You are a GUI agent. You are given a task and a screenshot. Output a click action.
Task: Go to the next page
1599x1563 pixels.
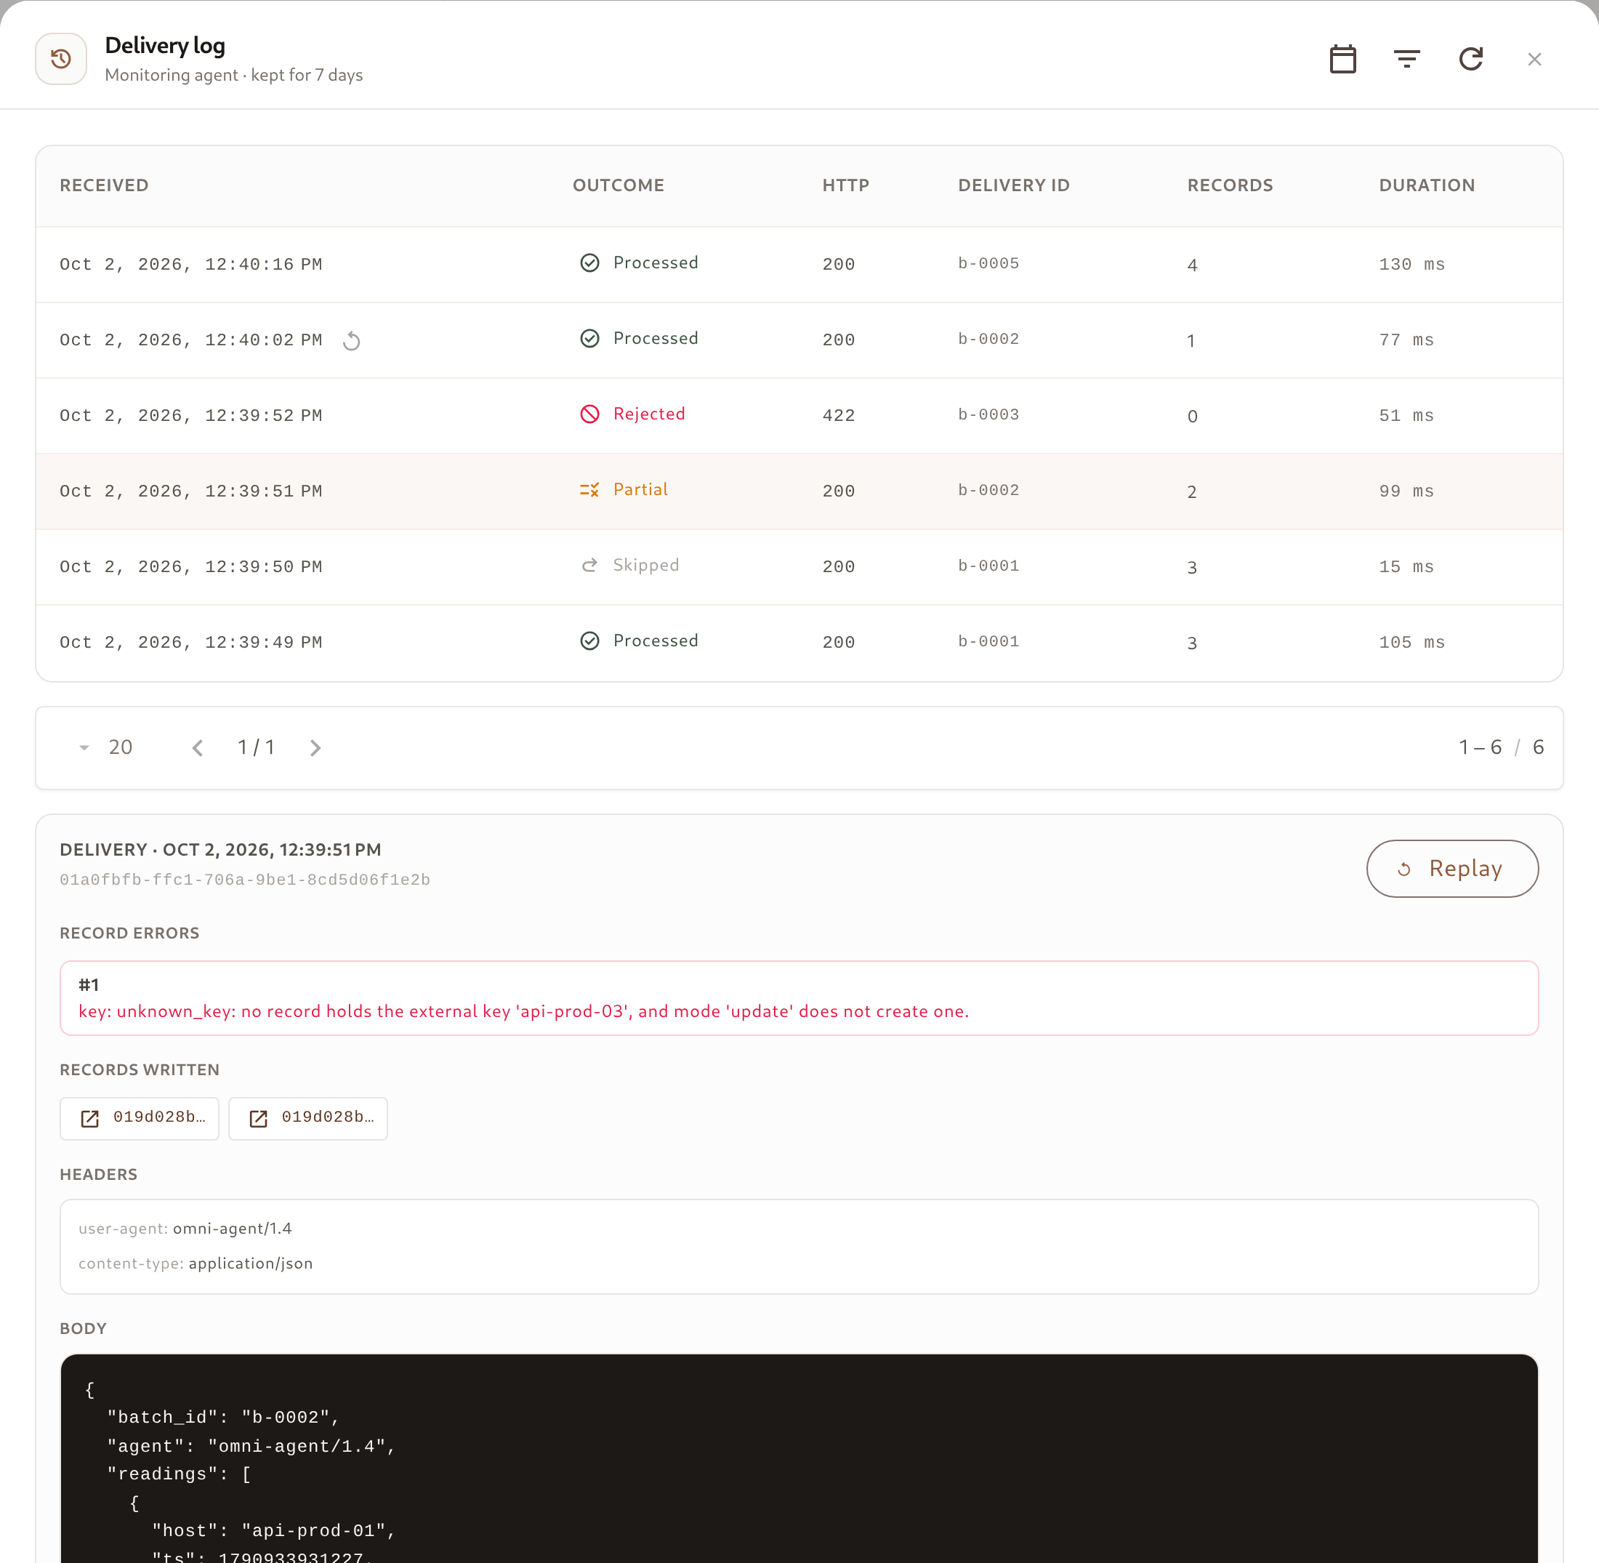click(315, 748)
